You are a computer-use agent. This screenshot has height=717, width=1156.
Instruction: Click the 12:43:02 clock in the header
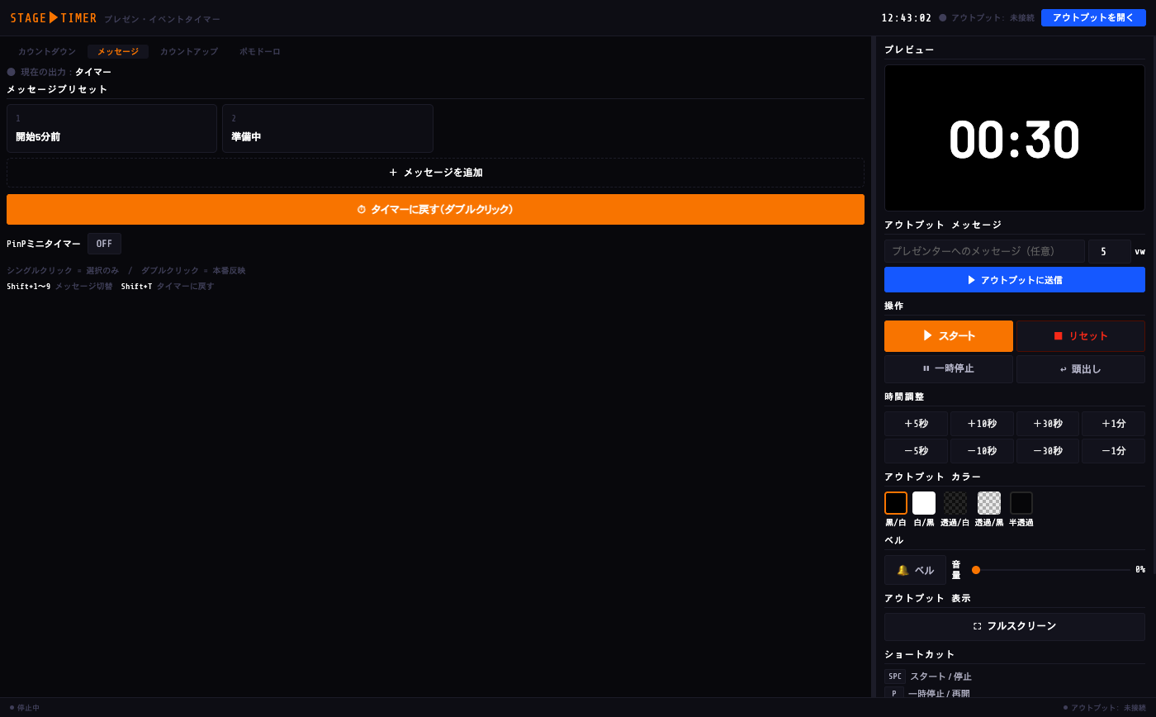click(x=907, y=18)
